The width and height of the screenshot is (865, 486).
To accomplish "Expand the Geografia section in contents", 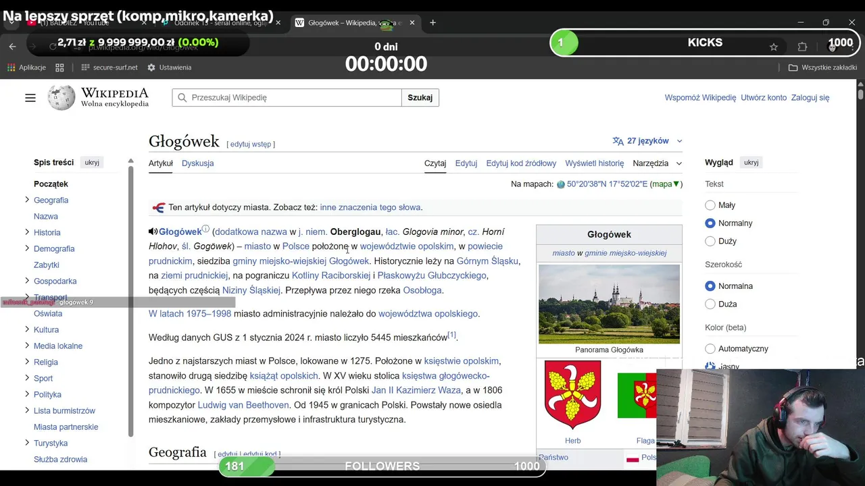I will point(27,200).
